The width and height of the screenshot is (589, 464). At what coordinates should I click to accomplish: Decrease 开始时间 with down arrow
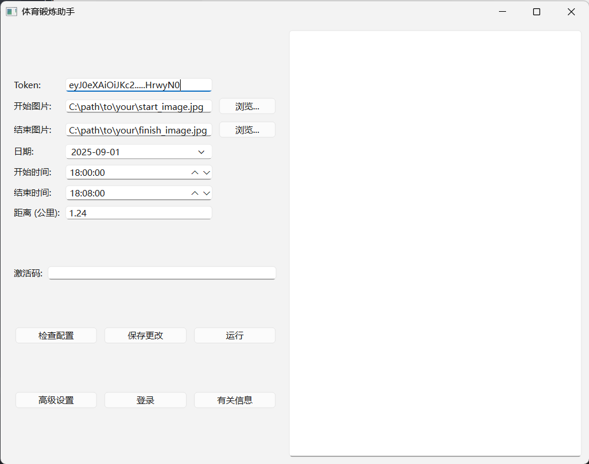(206, 172)
